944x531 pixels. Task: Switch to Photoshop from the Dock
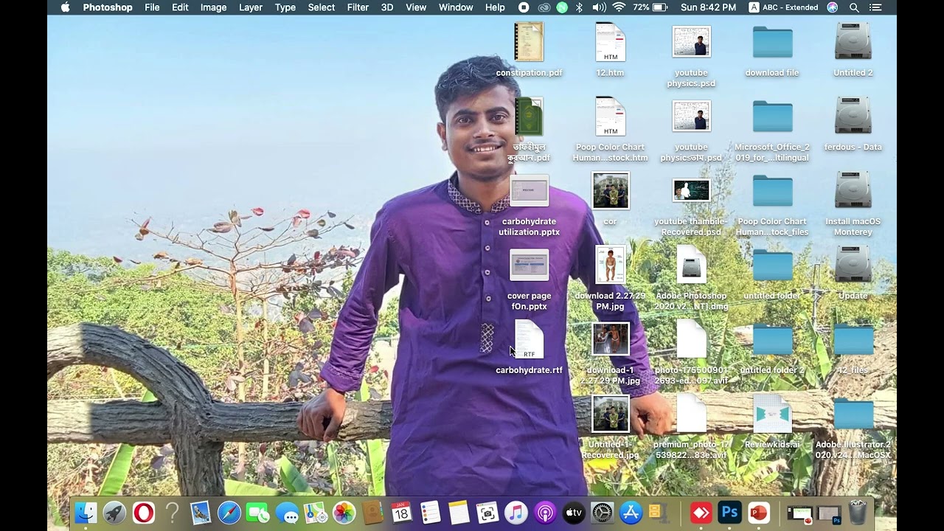click(729, 513)
